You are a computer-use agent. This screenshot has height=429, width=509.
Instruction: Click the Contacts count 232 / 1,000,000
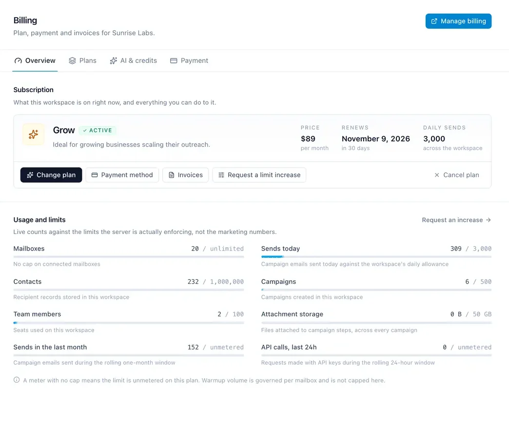pyautogui.click(x=215, y=282)
